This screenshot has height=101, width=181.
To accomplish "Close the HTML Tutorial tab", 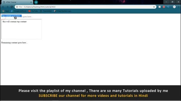I will [x=31, y=2].
